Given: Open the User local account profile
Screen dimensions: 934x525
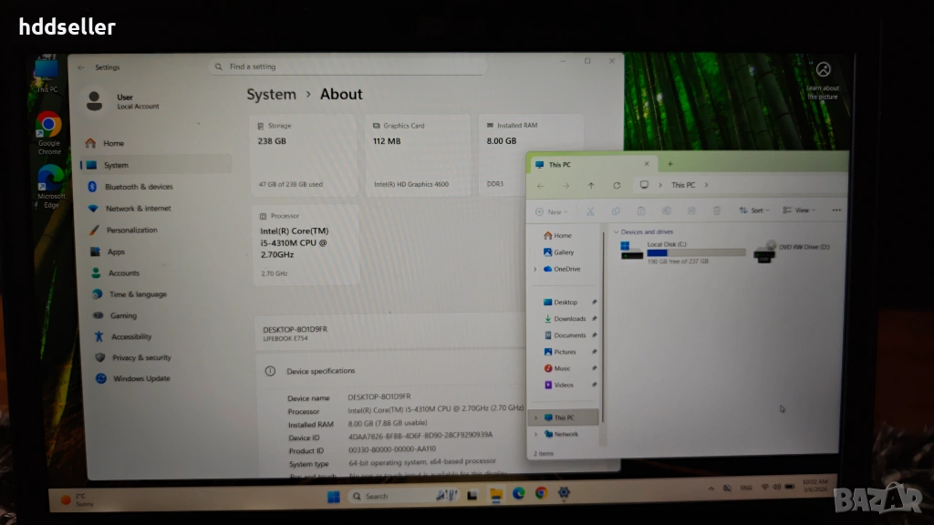Looking at the screenshot, I should [x=123, y=101].
